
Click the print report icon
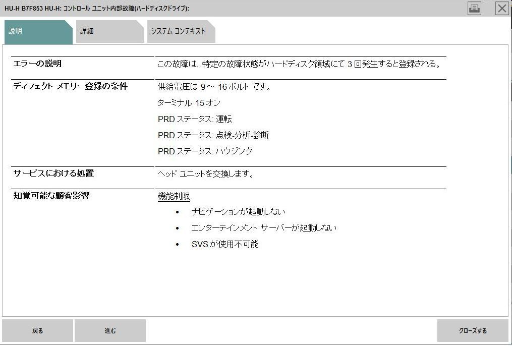tap(473, 8)
